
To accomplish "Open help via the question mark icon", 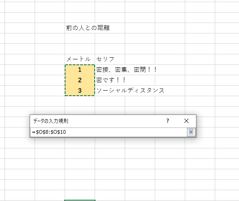I will (168, 121).
